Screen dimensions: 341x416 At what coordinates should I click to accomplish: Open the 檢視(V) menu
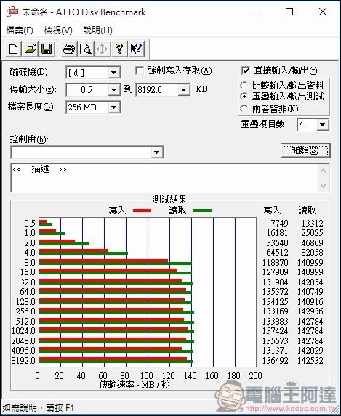coord(58,30)
